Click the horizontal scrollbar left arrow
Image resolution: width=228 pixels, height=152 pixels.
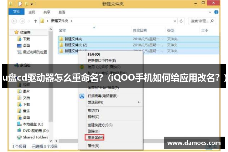click(x=56, y=141)
